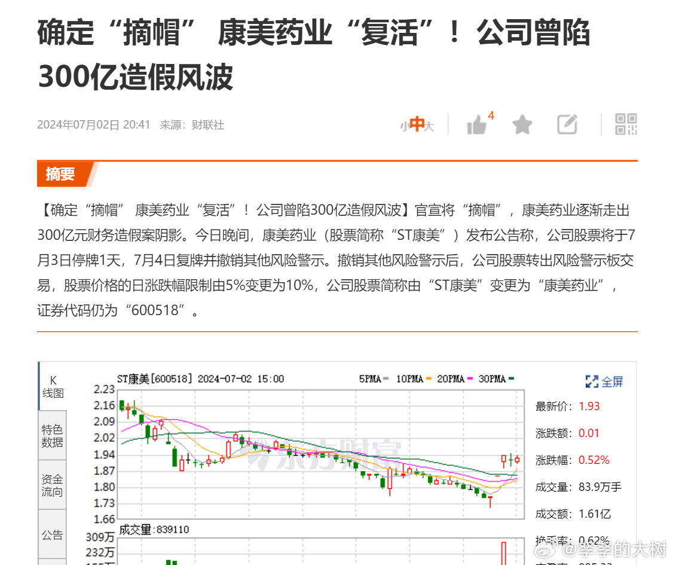
Task: Toggle the 30PMA legend line
Action: [x=496, y=378]
